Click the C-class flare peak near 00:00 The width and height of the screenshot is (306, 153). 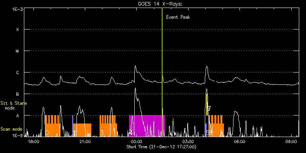pos(135,67)
